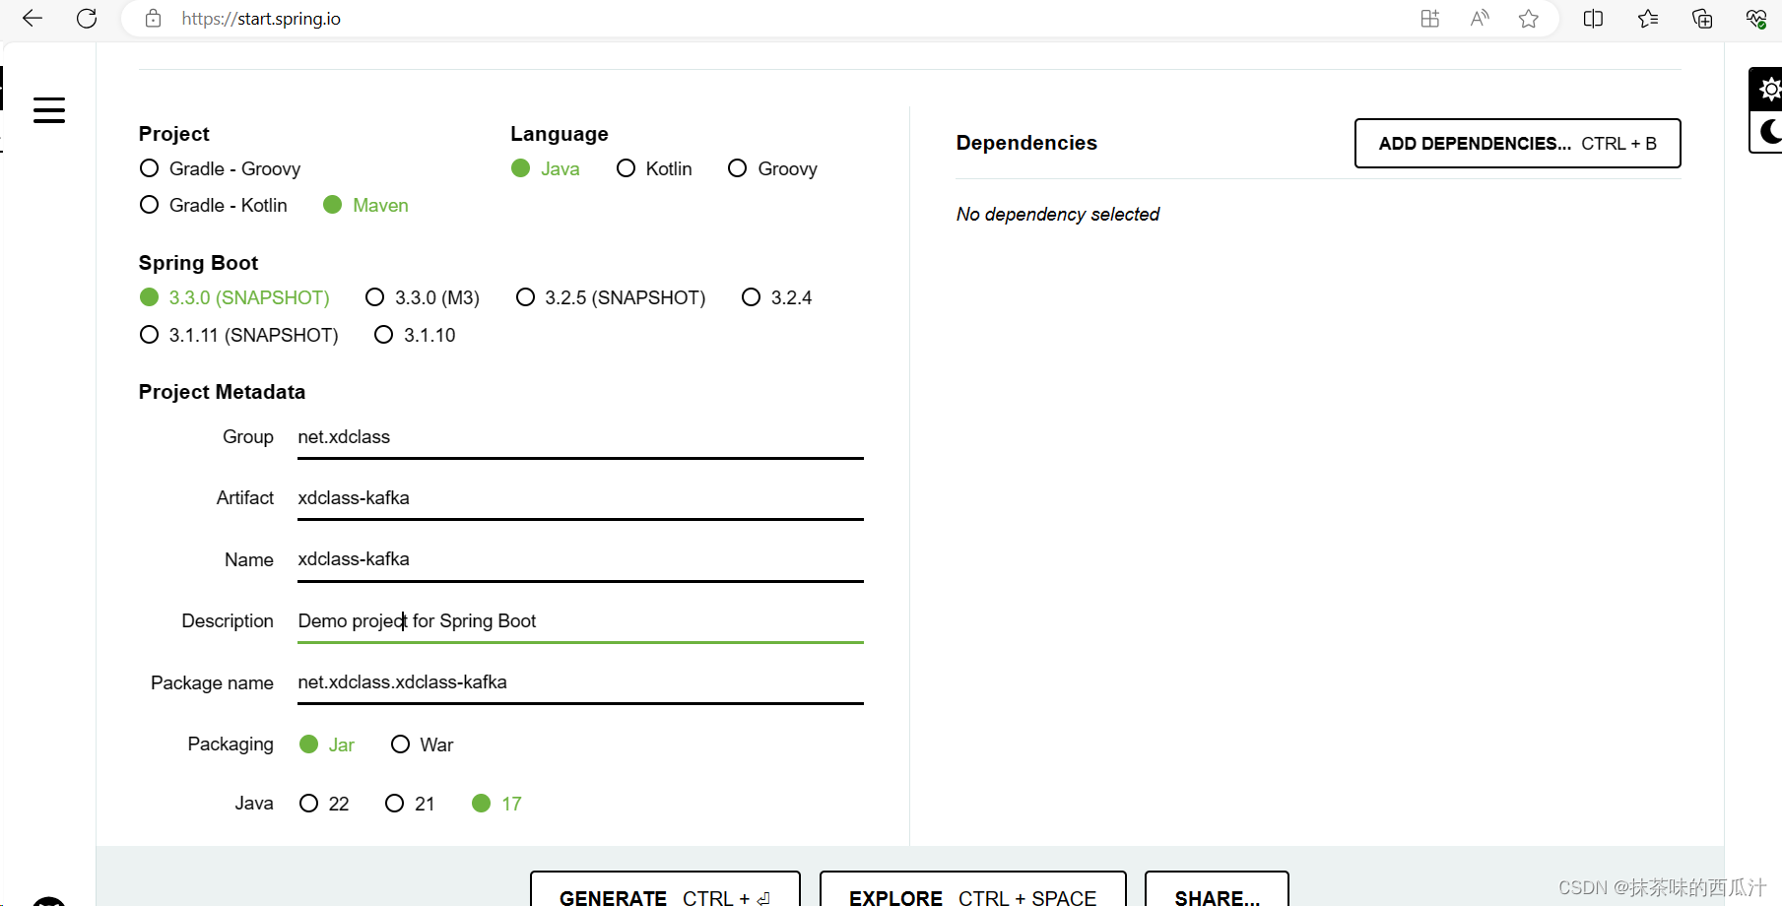
Task: Click the Generate project button
Action: point(665,889)
